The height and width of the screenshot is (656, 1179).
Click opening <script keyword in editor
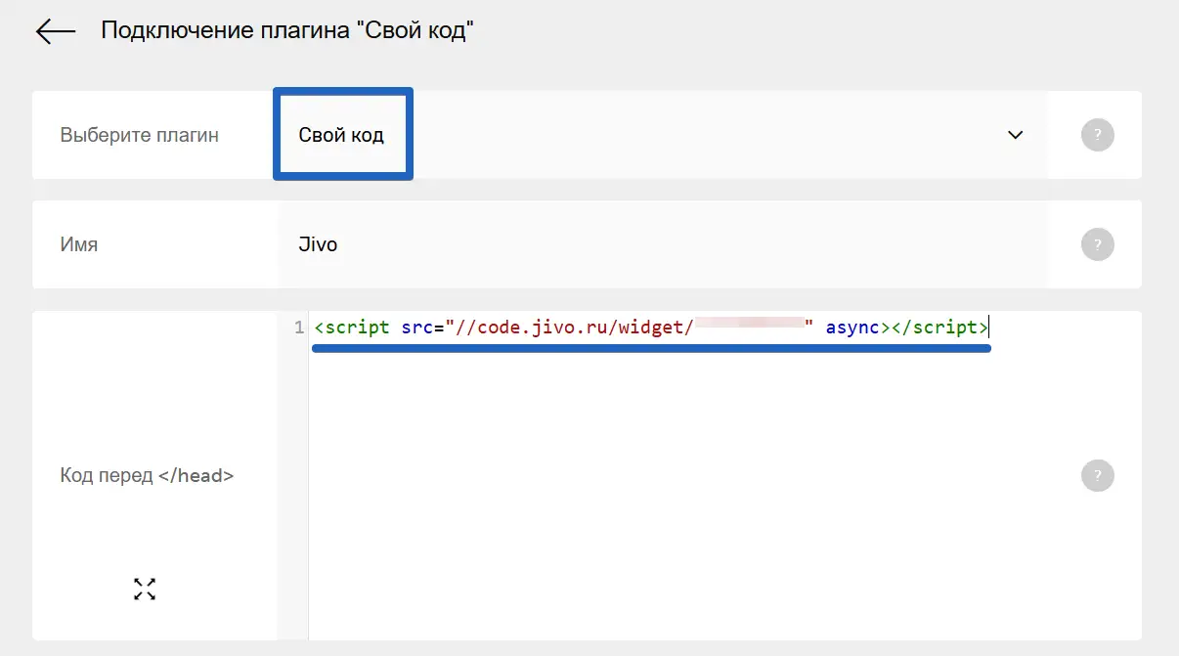point(353,328)
